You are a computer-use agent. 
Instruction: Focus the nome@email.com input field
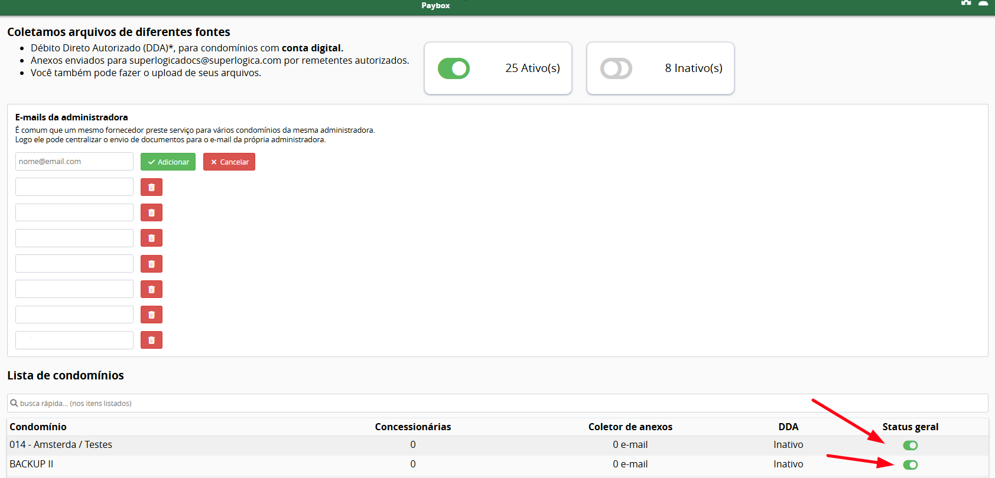(x=74, y=162)
